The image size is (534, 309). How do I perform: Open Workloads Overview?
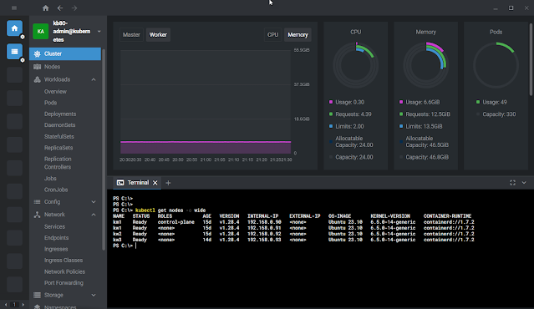coord(55,92)
